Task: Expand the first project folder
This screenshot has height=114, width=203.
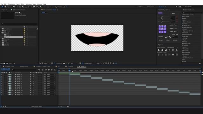Action: [1, 29]
